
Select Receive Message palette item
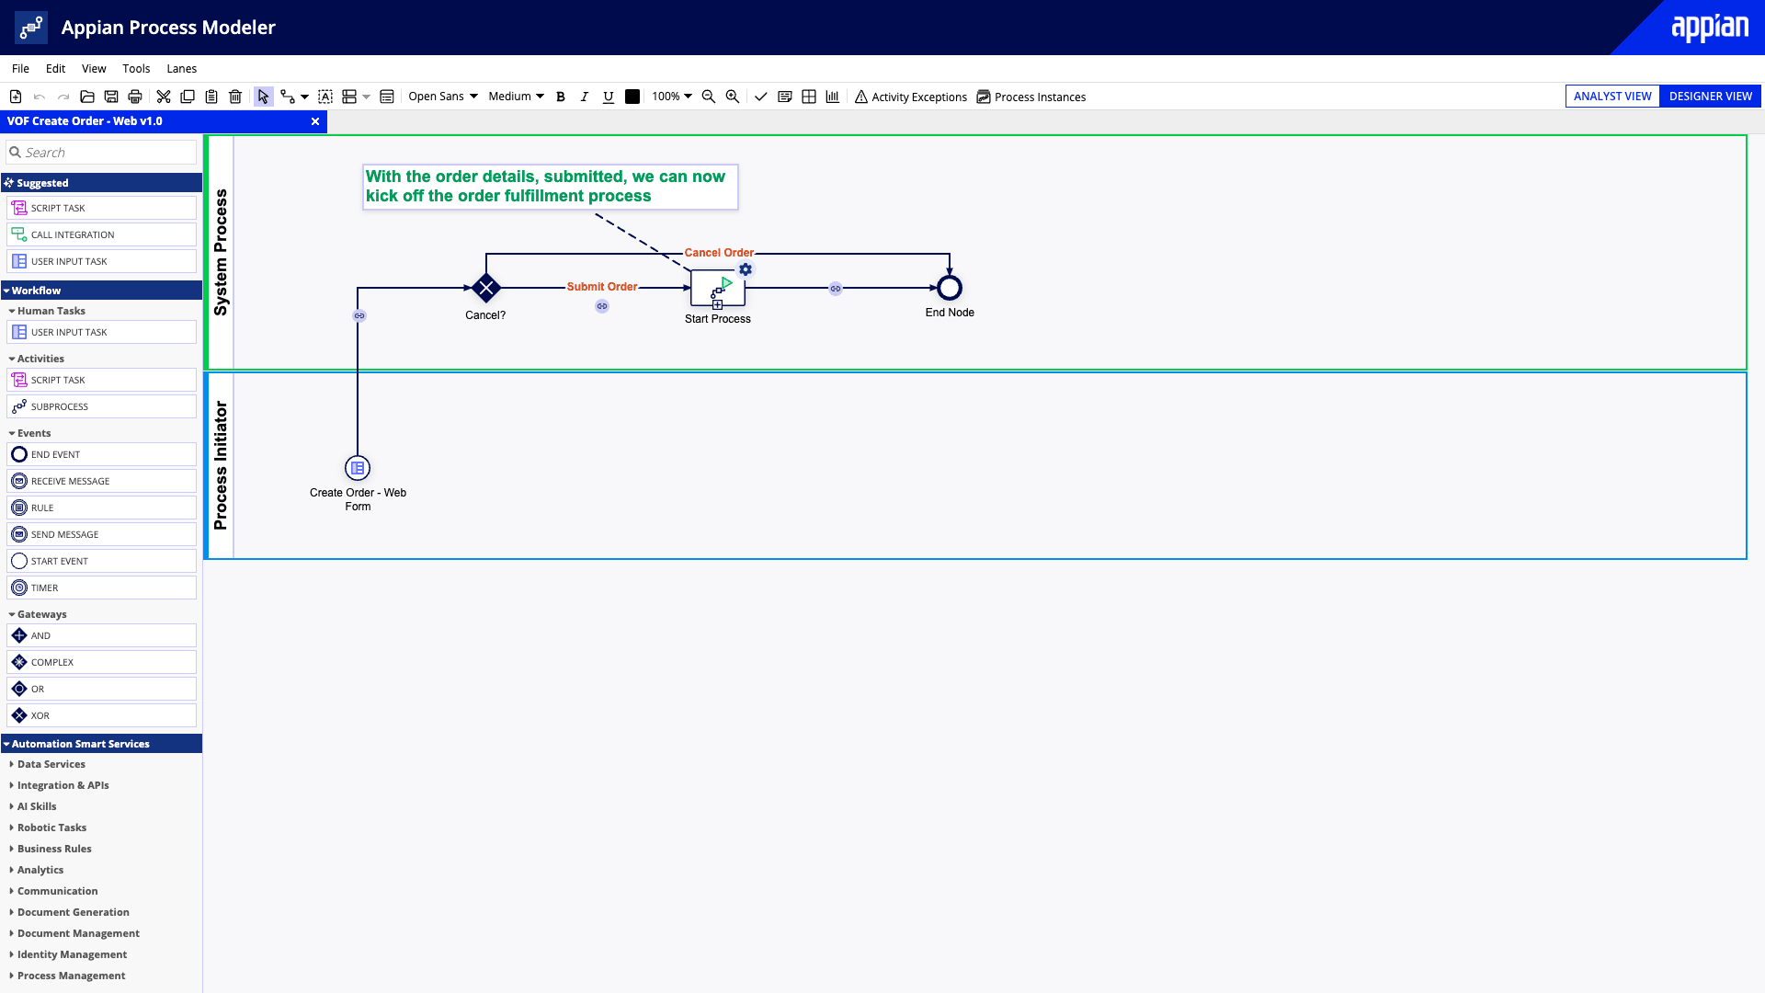pyautogui.click(x=102, y=481)
